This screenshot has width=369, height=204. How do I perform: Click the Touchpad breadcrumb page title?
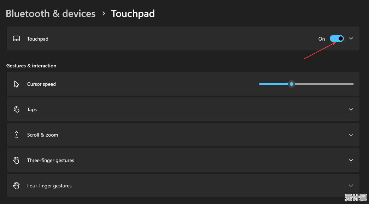pyautogui.click(x=133, y=14)
